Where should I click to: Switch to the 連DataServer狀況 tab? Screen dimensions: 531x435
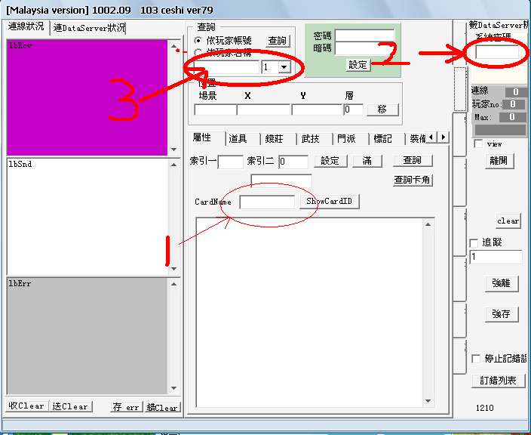tap(89, 27)
